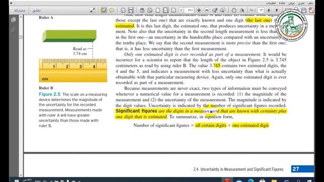
Task: Open the attachments paperclip side panel
Action: pyautogui.click(x=14, y=30)
